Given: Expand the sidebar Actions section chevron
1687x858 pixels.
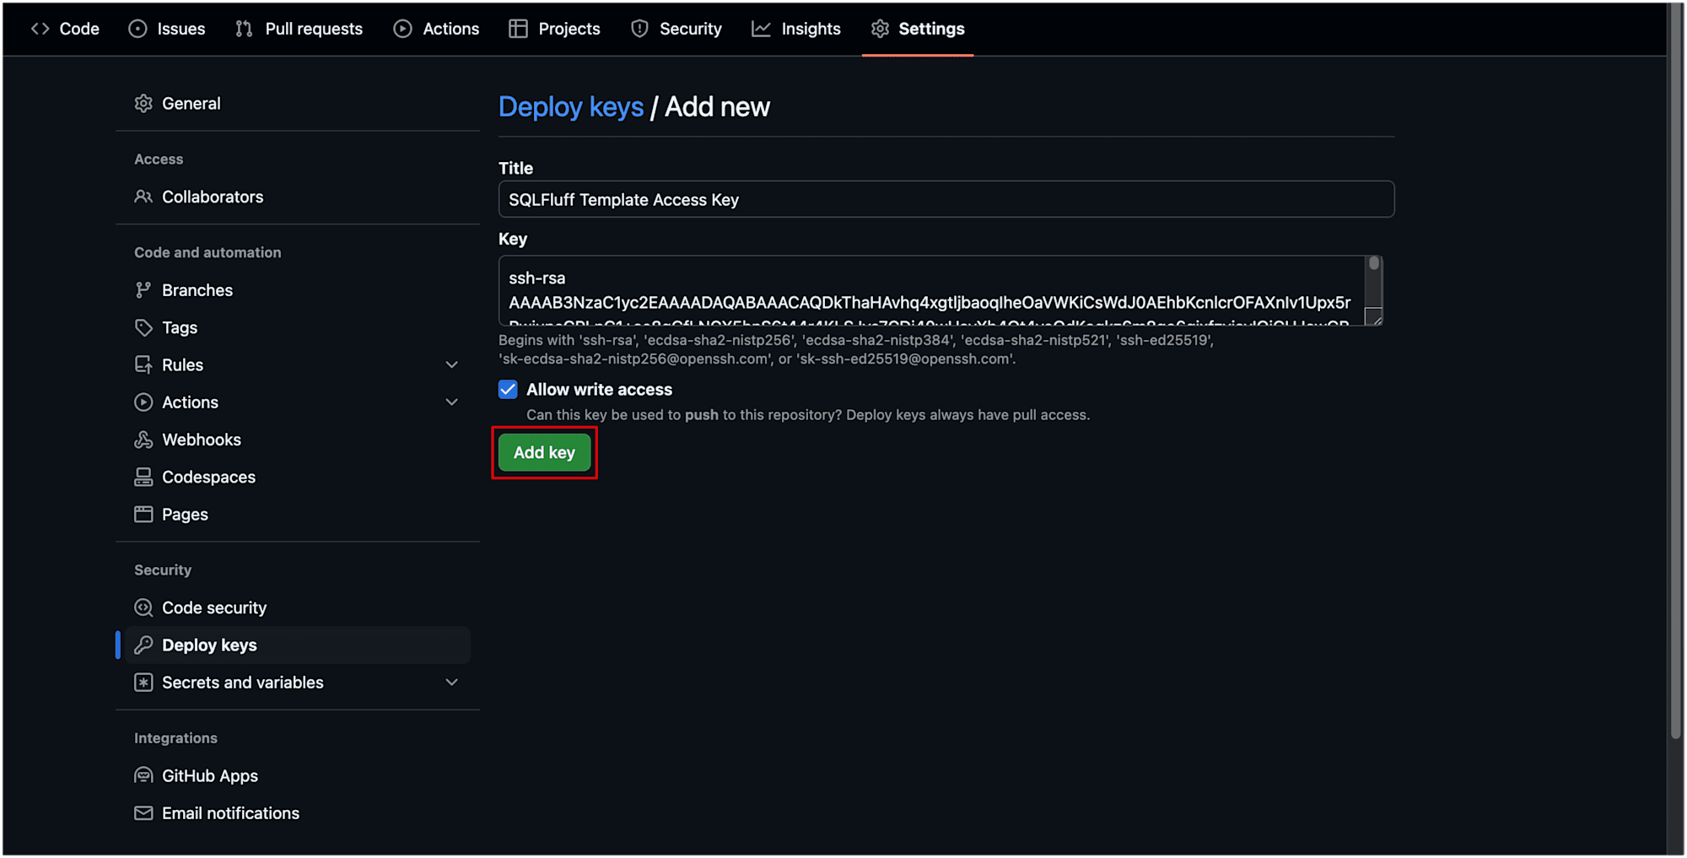Looking at the screenshot, I should tap(451, 402).
